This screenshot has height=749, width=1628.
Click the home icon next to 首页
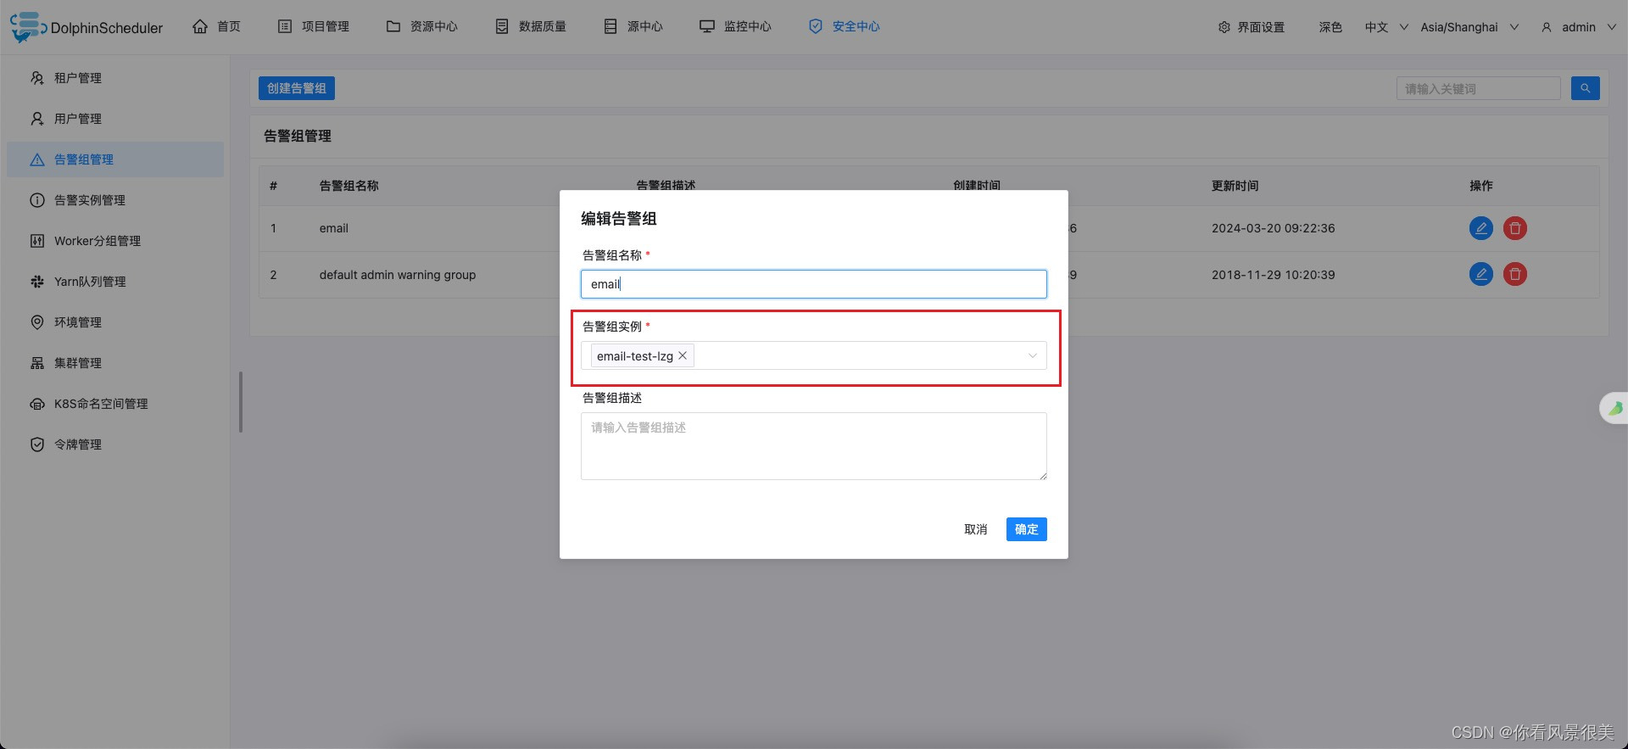tap(200, 27)
